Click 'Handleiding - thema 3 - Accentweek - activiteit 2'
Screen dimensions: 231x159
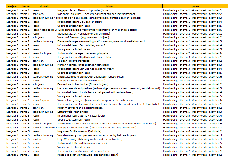(x=192, y=61)
